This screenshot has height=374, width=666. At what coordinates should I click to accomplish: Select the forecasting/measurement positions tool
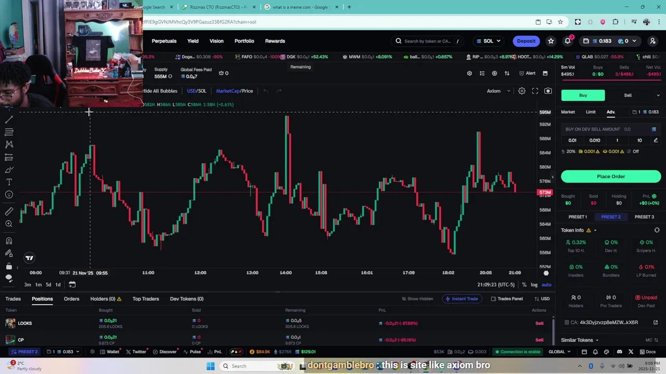click(x=9, y=157)
